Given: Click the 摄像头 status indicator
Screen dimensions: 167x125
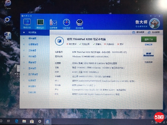Looking at the screenshot, I should coord(97,44).
